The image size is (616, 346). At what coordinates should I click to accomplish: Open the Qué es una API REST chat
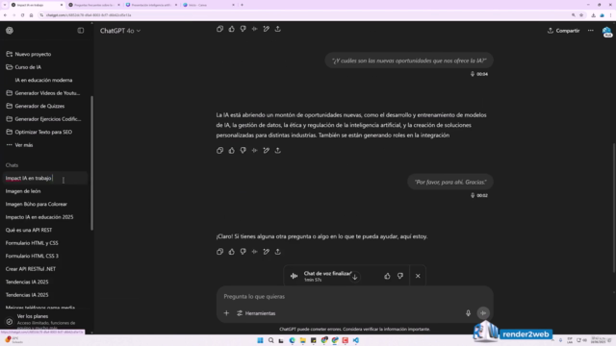[x=29, y=230]
